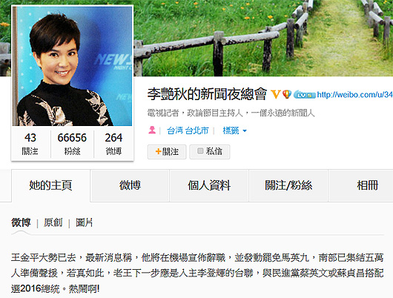Send a private message via 私信
Screen dimensions: 393x298
pyautogui.click(x=210, y=152)
